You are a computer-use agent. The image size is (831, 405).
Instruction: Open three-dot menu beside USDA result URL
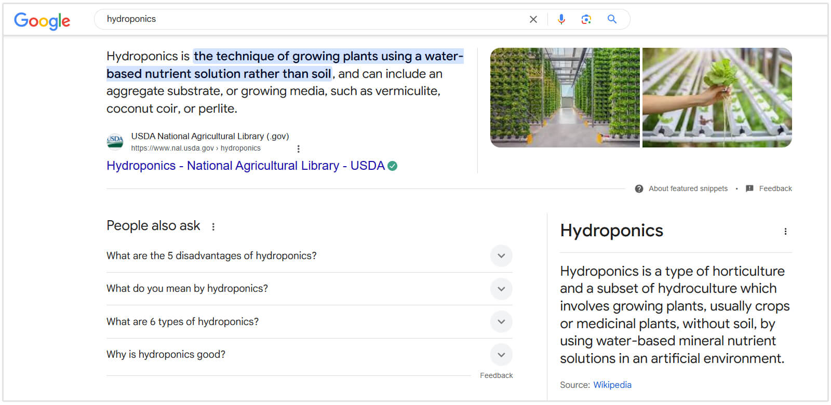298,149
